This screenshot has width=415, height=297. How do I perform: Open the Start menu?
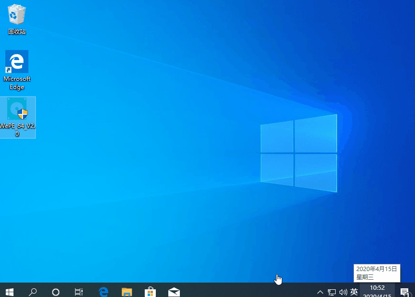9,292
